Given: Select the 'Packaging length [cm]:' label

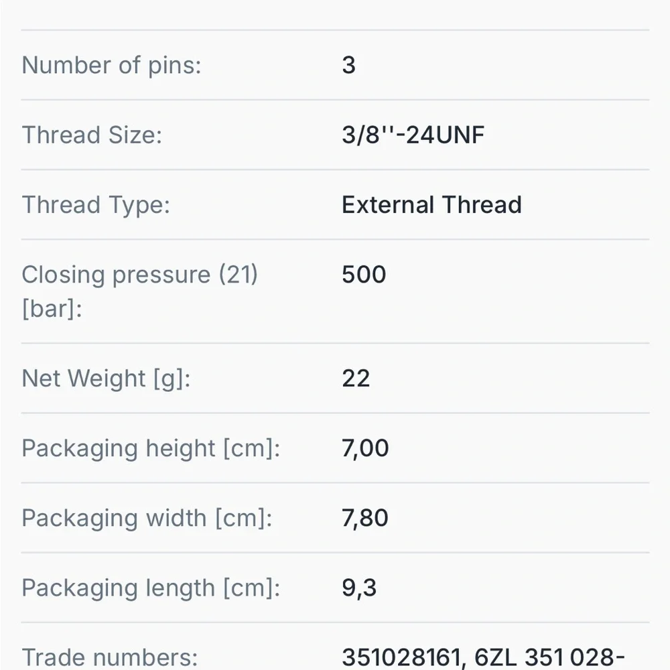Looking at the screenshot, I should [x=151, y=588].
